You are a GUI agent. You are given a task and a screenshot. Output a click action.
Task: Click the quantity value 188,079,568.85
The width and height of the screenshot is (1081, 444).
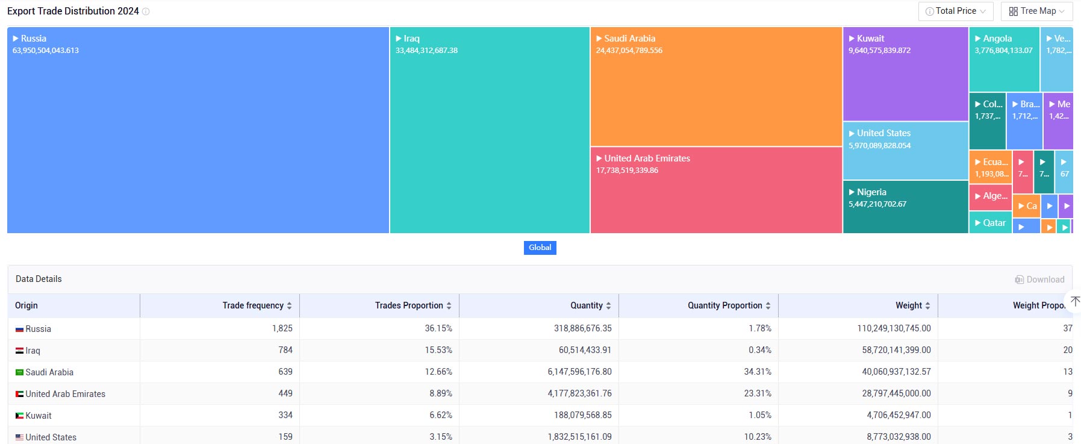coord(583,415)
